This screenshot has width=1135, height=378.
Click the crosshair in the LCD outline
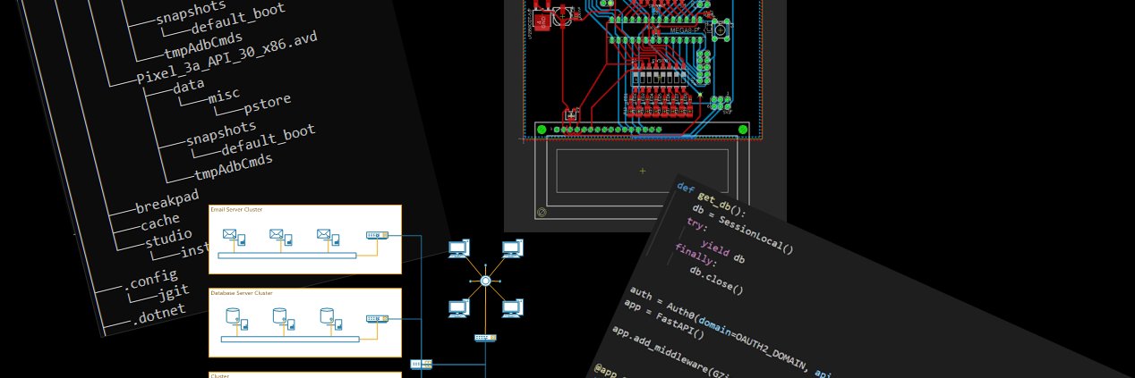tap(642, 171)
